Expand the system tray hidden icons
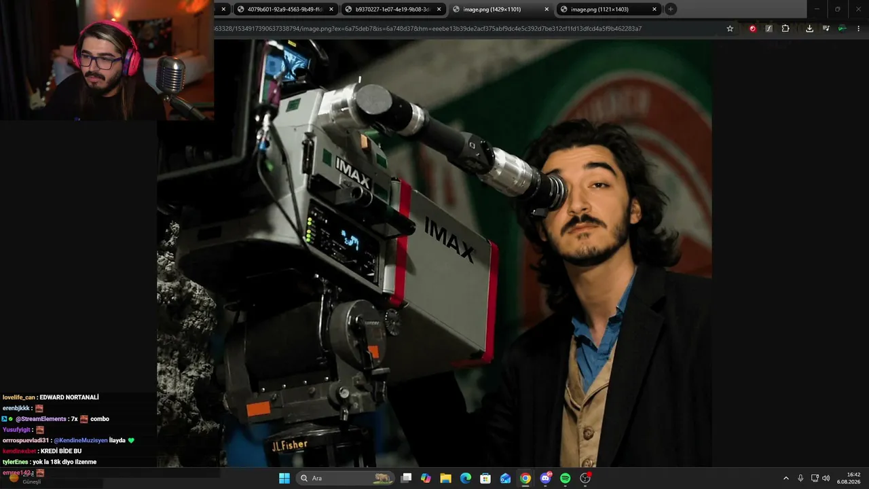Screen dimensions: 869x489 tap(786, 478)
